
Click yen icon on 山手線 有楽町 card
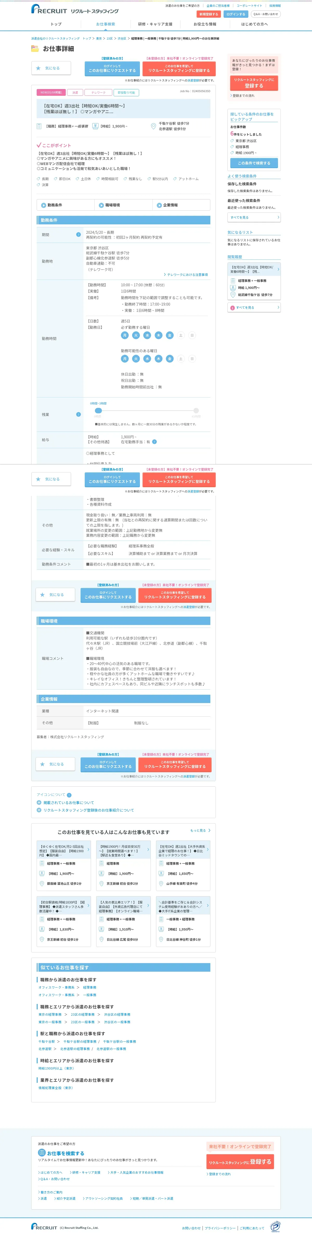click(161, 874)
